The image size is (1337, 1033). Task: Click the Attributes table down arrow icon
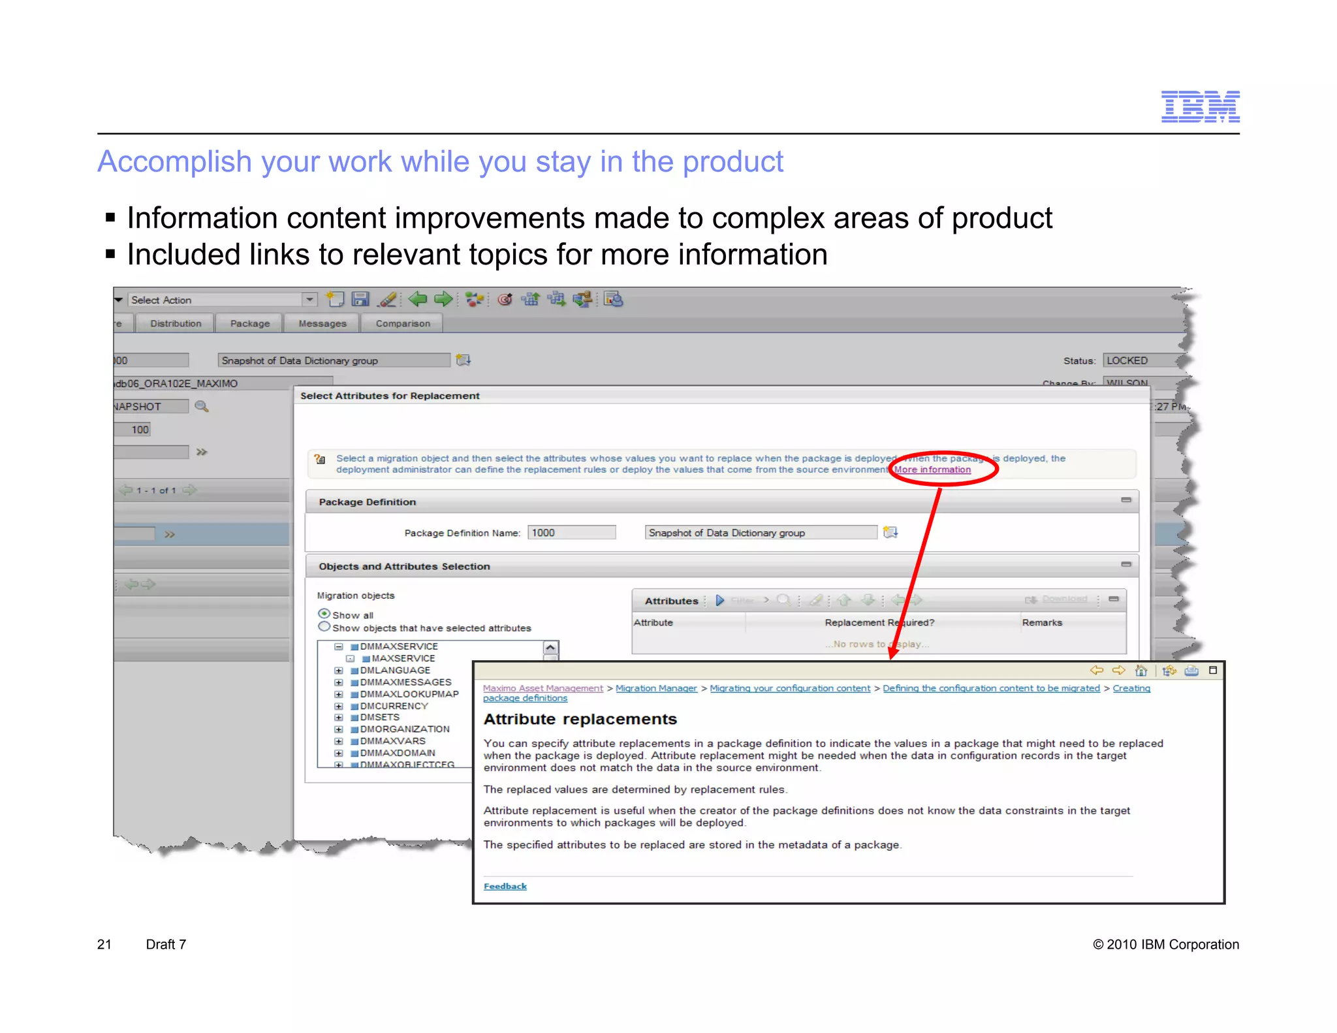click(x=868, y=600)
